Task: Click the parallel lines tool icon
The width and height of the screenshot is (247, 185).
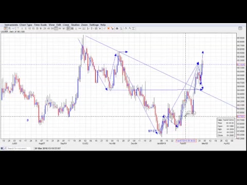Action: 83,28
